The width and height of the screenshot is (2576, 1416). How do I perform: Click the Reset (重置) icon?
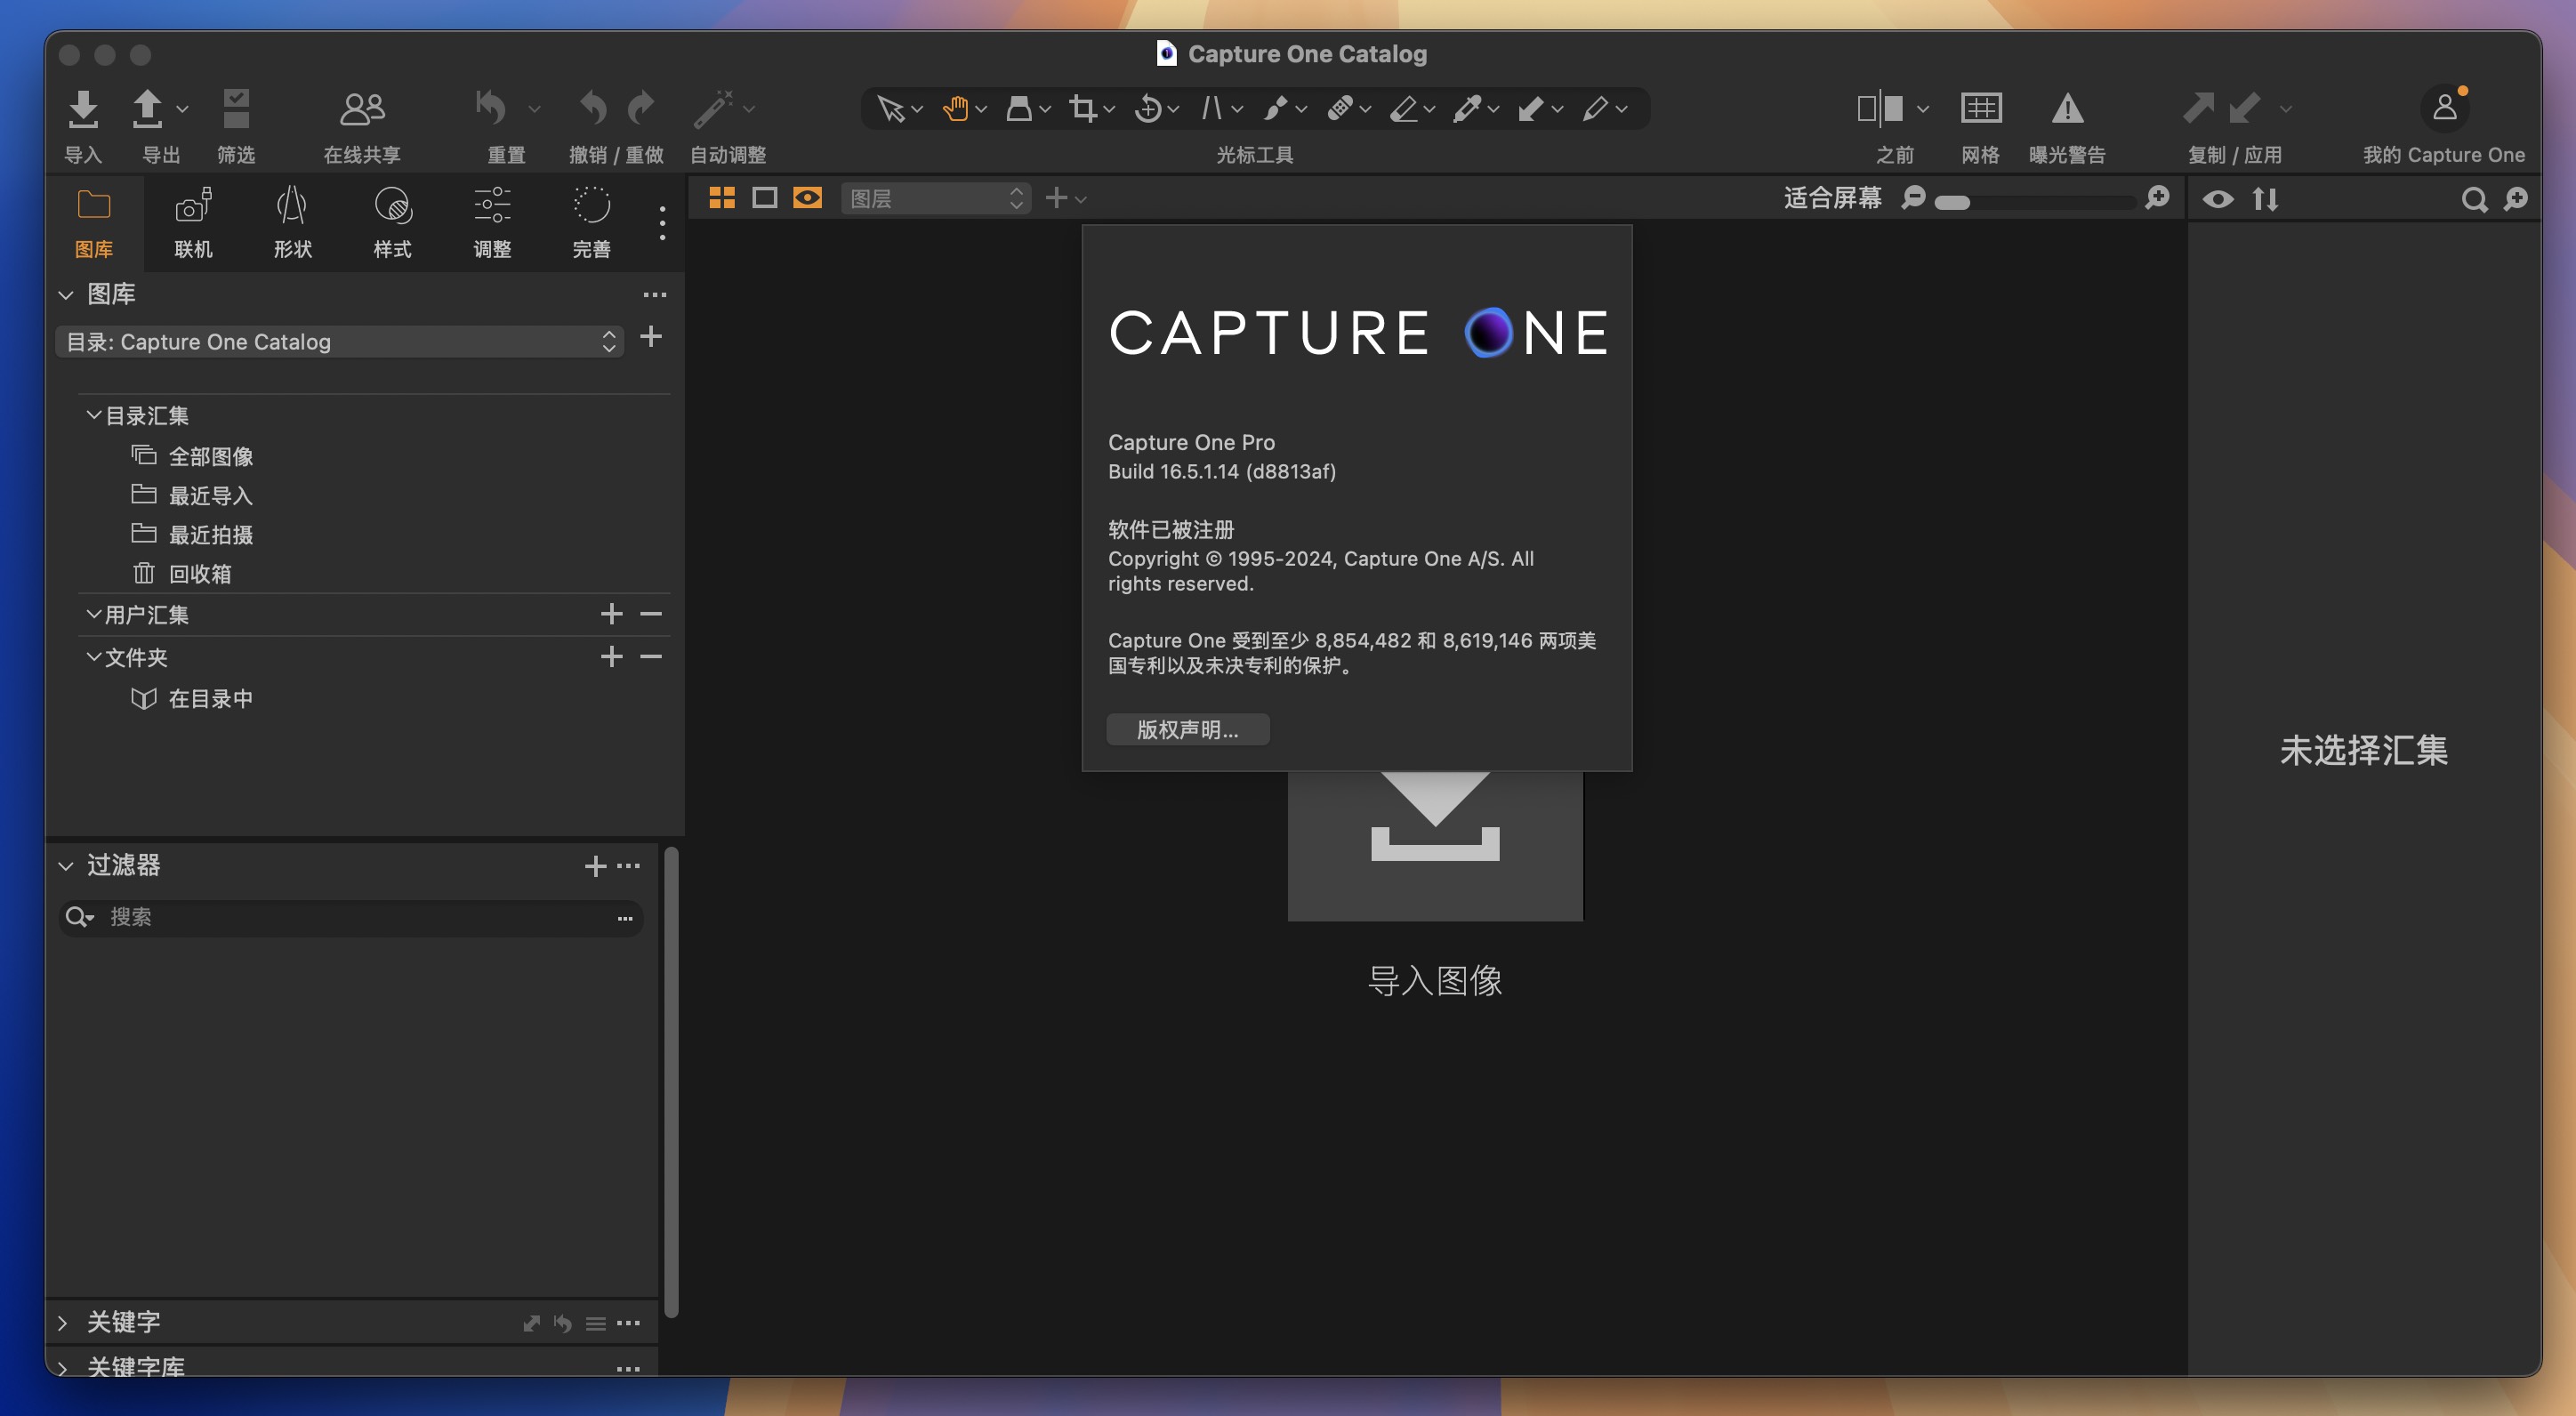(x=491, y=107)
